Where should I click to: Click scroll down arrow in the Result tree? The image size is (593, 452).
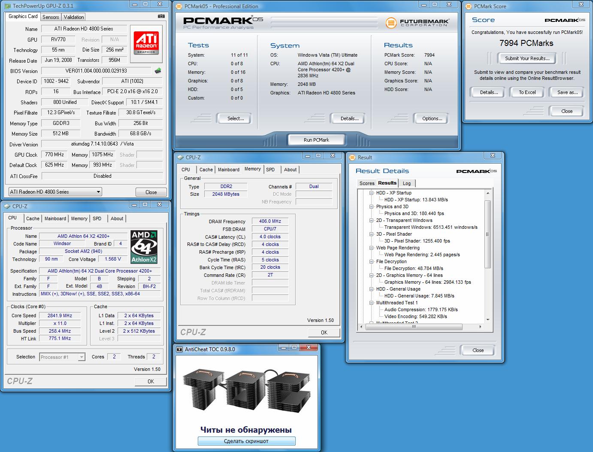coord(487,320)
